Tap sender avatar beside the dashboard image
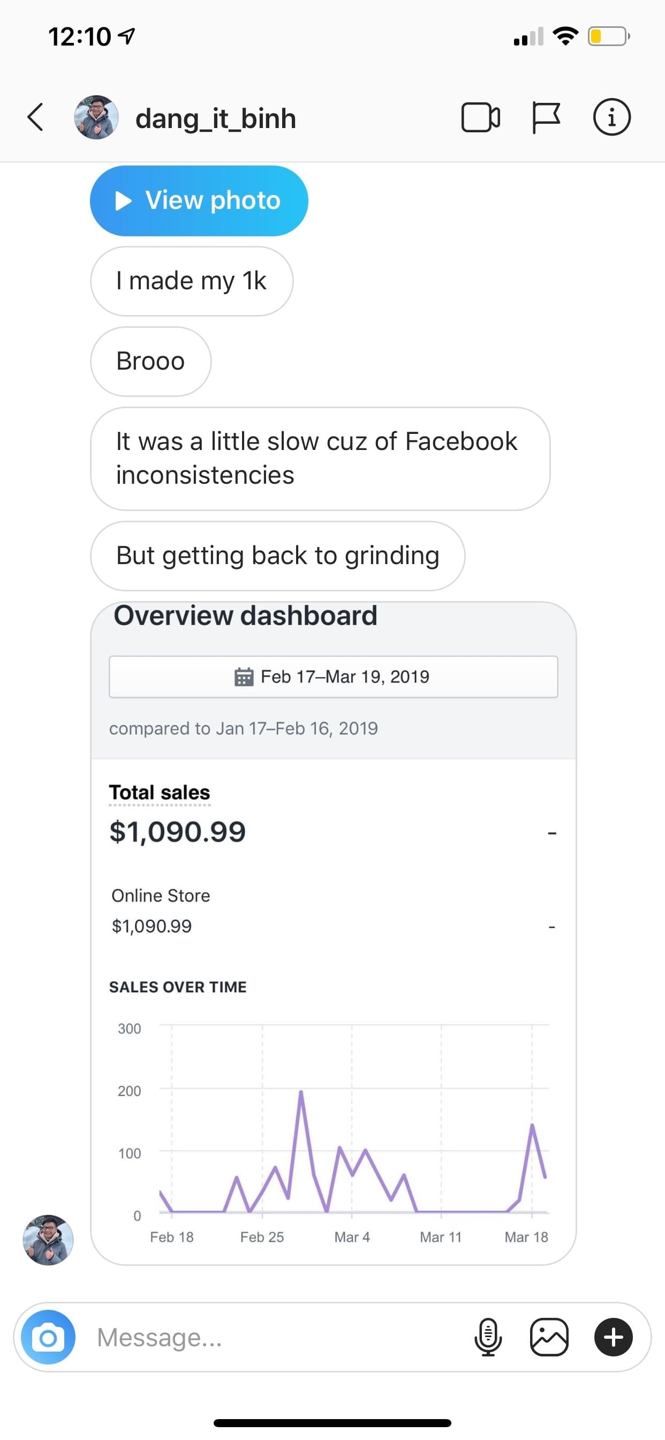 [x=48, y=1239]
